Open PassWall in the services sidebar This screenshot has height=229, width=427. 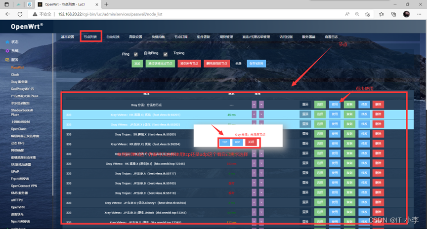(17, 68)
